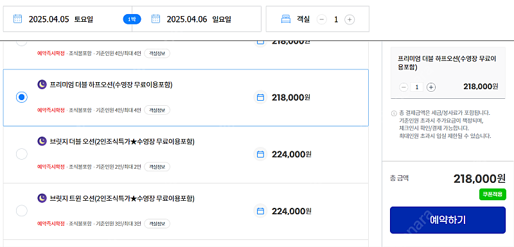Increase quantity in the booking summary panel
Viewport: 514px width, 247px height.
pos(431,87)
